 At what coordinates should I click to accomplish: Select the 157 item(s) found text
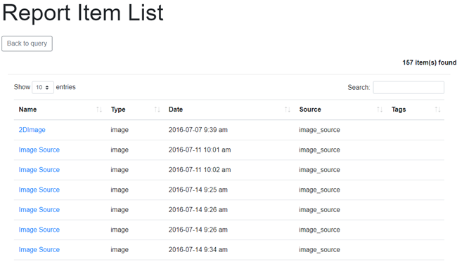click(x=430, y=62)
